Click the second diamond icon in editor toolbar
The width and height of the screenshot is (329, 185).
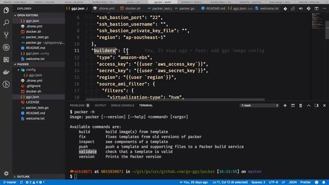(308, 9)
